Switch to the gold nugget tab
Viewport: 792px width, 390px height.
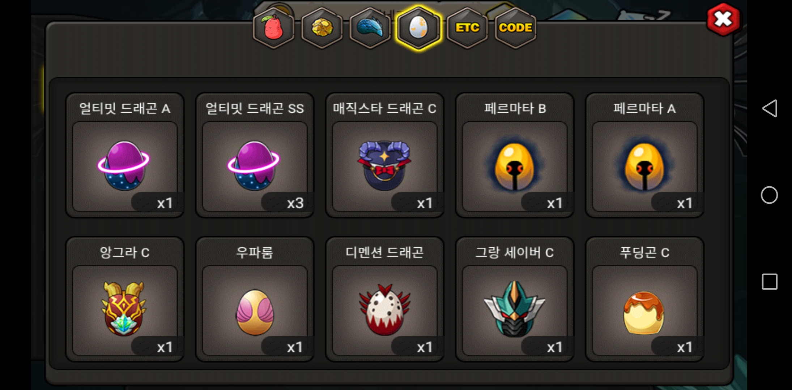pos(322,28)
